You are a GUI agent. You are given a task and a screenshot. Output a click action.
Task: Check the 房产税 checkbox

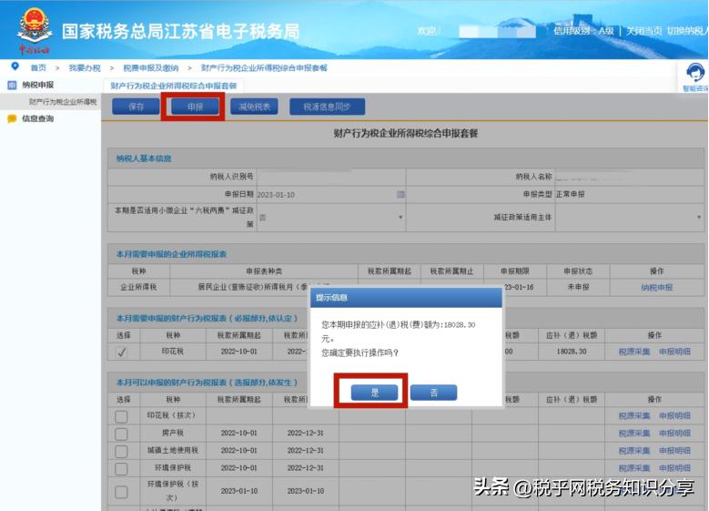[121, 434]
